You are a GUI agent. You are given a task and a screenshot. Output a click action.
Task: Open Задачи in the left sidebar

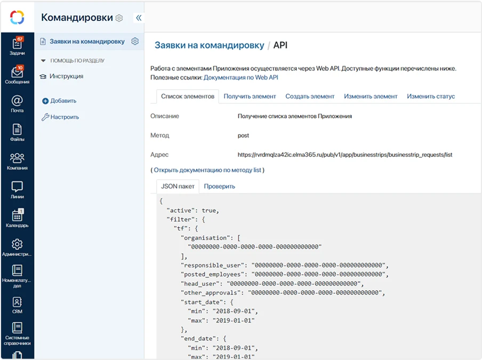(17, 46)
